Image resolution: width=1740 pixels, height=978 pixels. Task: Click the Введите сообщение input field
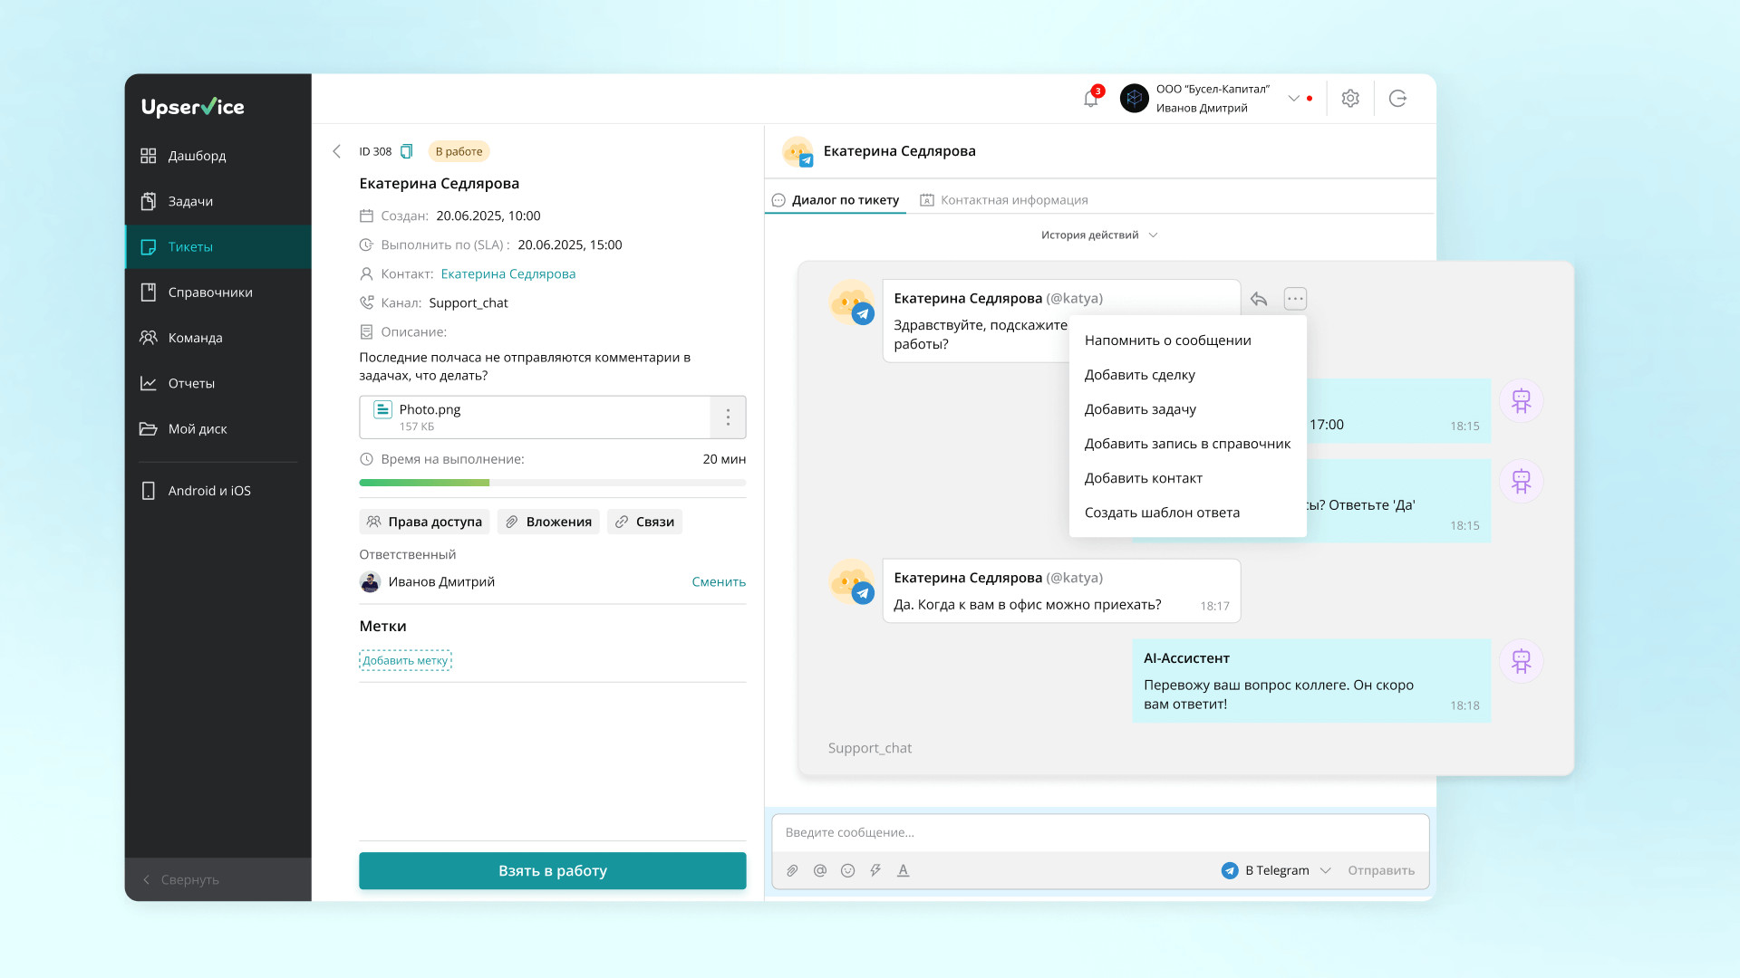[1099, 832]
